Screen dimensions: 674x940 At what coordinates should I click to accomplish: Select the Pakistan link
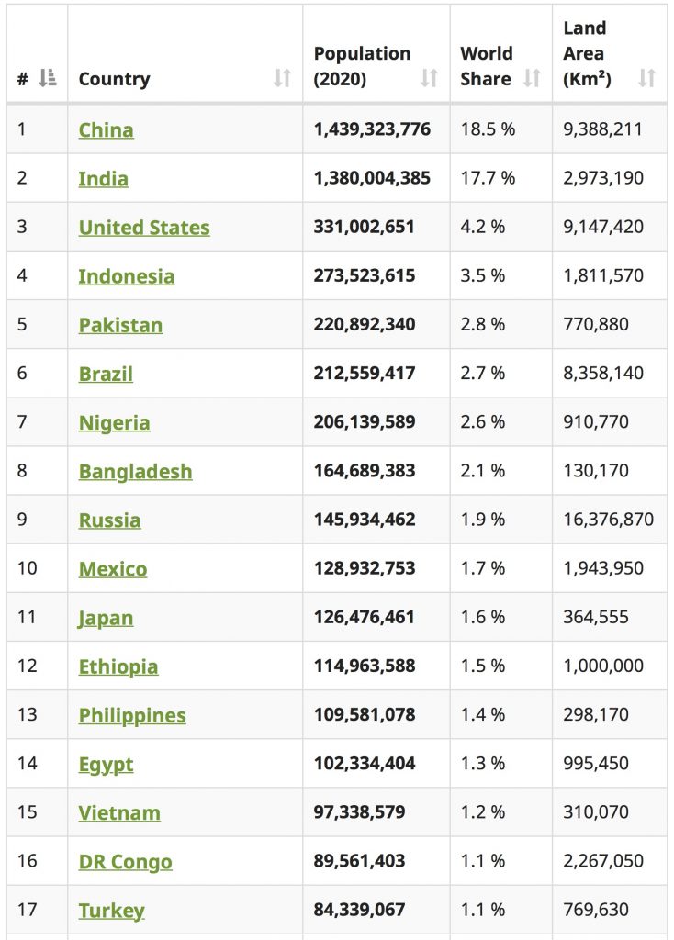pyautogui.click(x=120, y=325)
